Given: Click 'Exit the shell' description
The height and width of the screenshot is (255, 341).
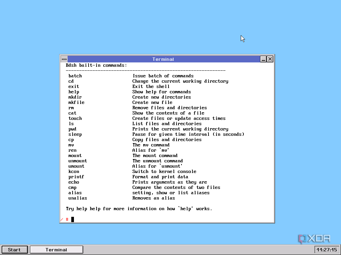Looking at the screenshot, I should coord(151,87).
